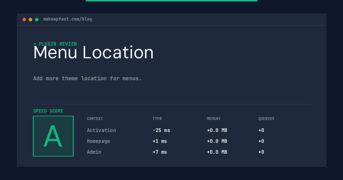Click the SPEED SCORE label
This screenshot has width=343, height=180.
coord(48,111)
